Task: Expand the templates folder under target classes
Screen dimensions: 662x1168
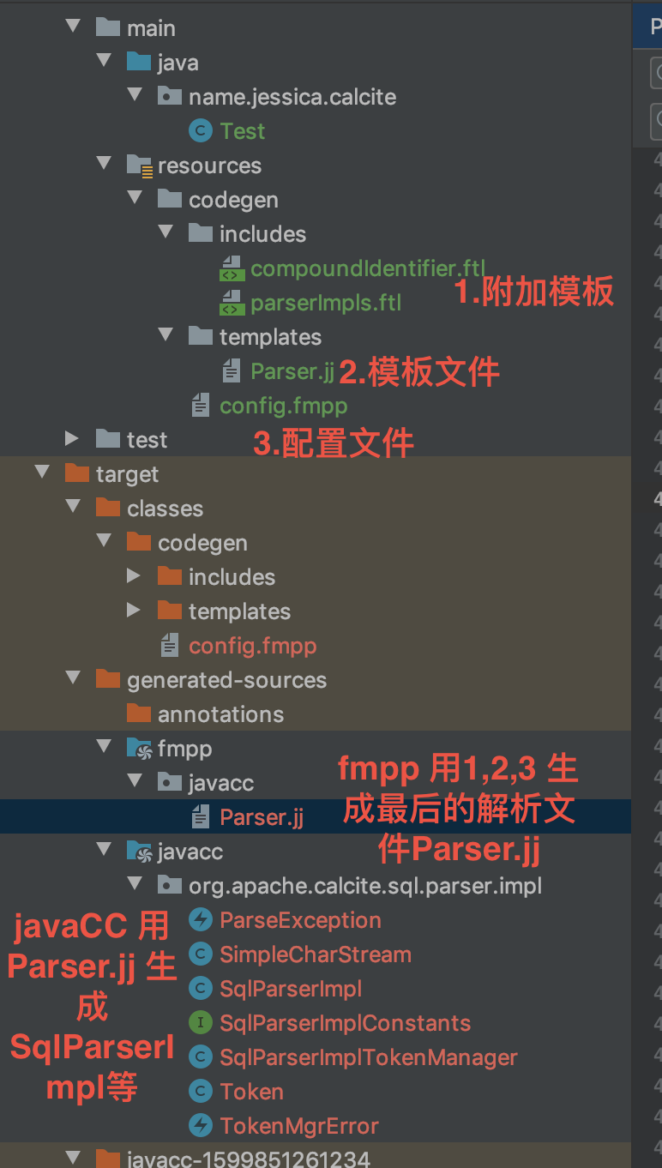Action: [x=135, y=611]
